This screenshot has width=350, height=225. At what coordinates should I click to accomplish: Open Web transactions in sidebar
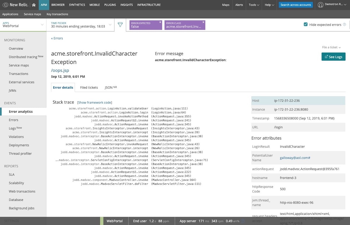pos(22,191)
